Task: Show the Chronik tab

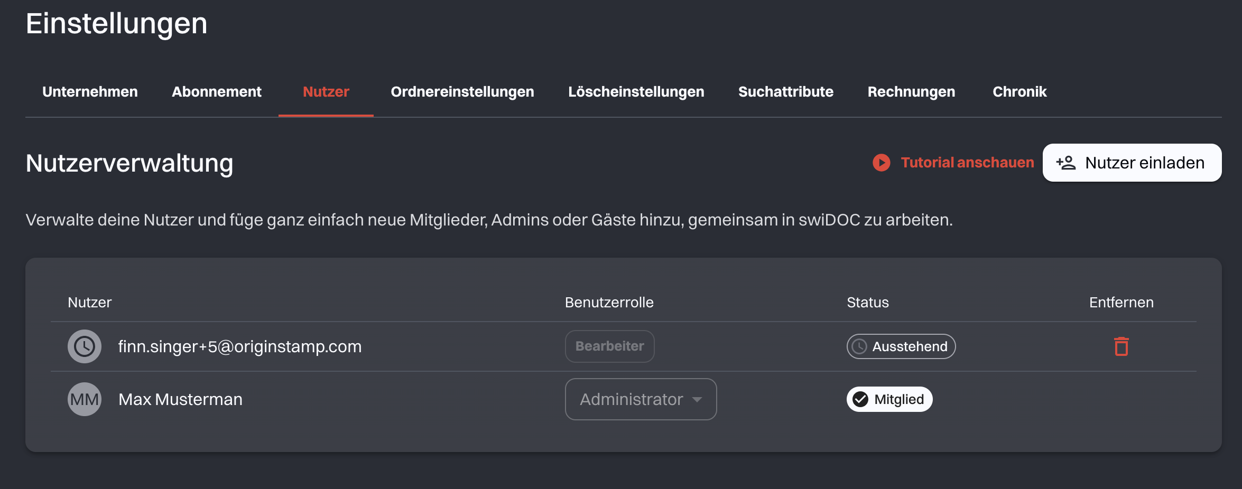Action: 1019,92
